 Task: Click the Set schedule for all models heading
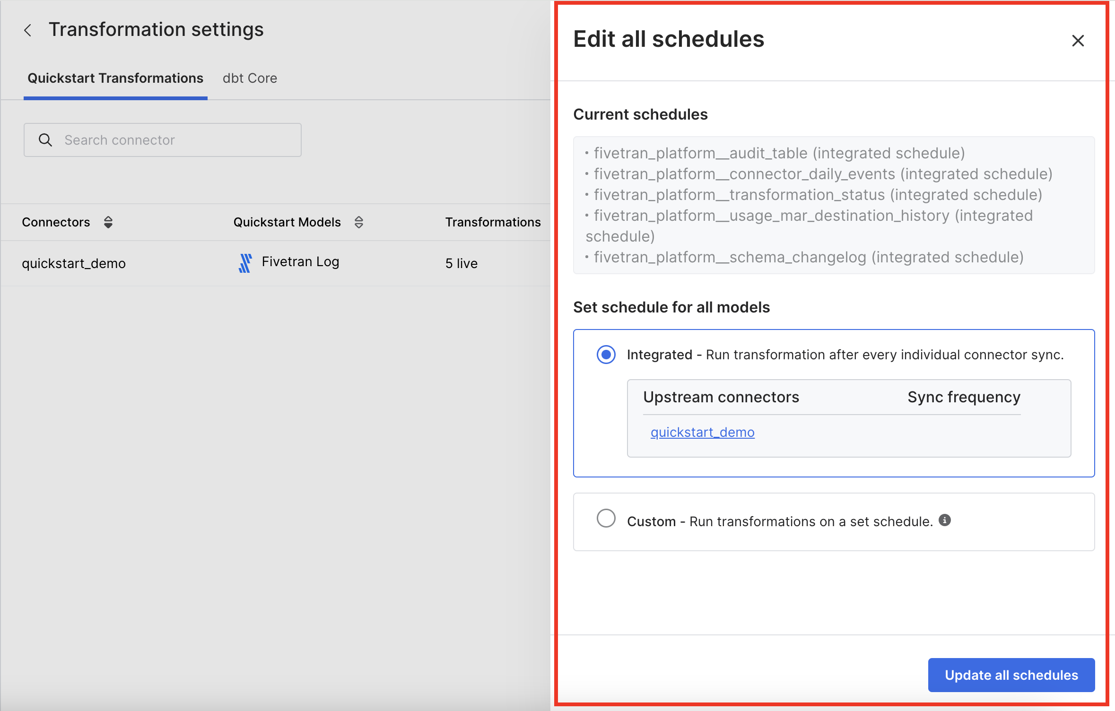point(671,307)
